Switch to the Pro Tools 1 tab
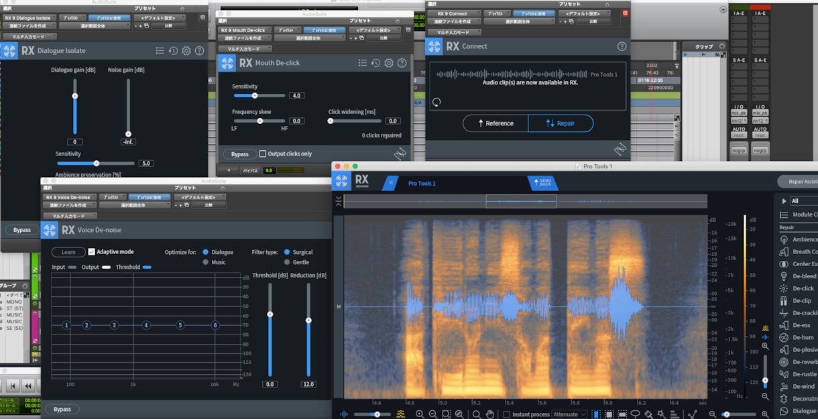Viewport: 818px width, 419px height. 422,183
